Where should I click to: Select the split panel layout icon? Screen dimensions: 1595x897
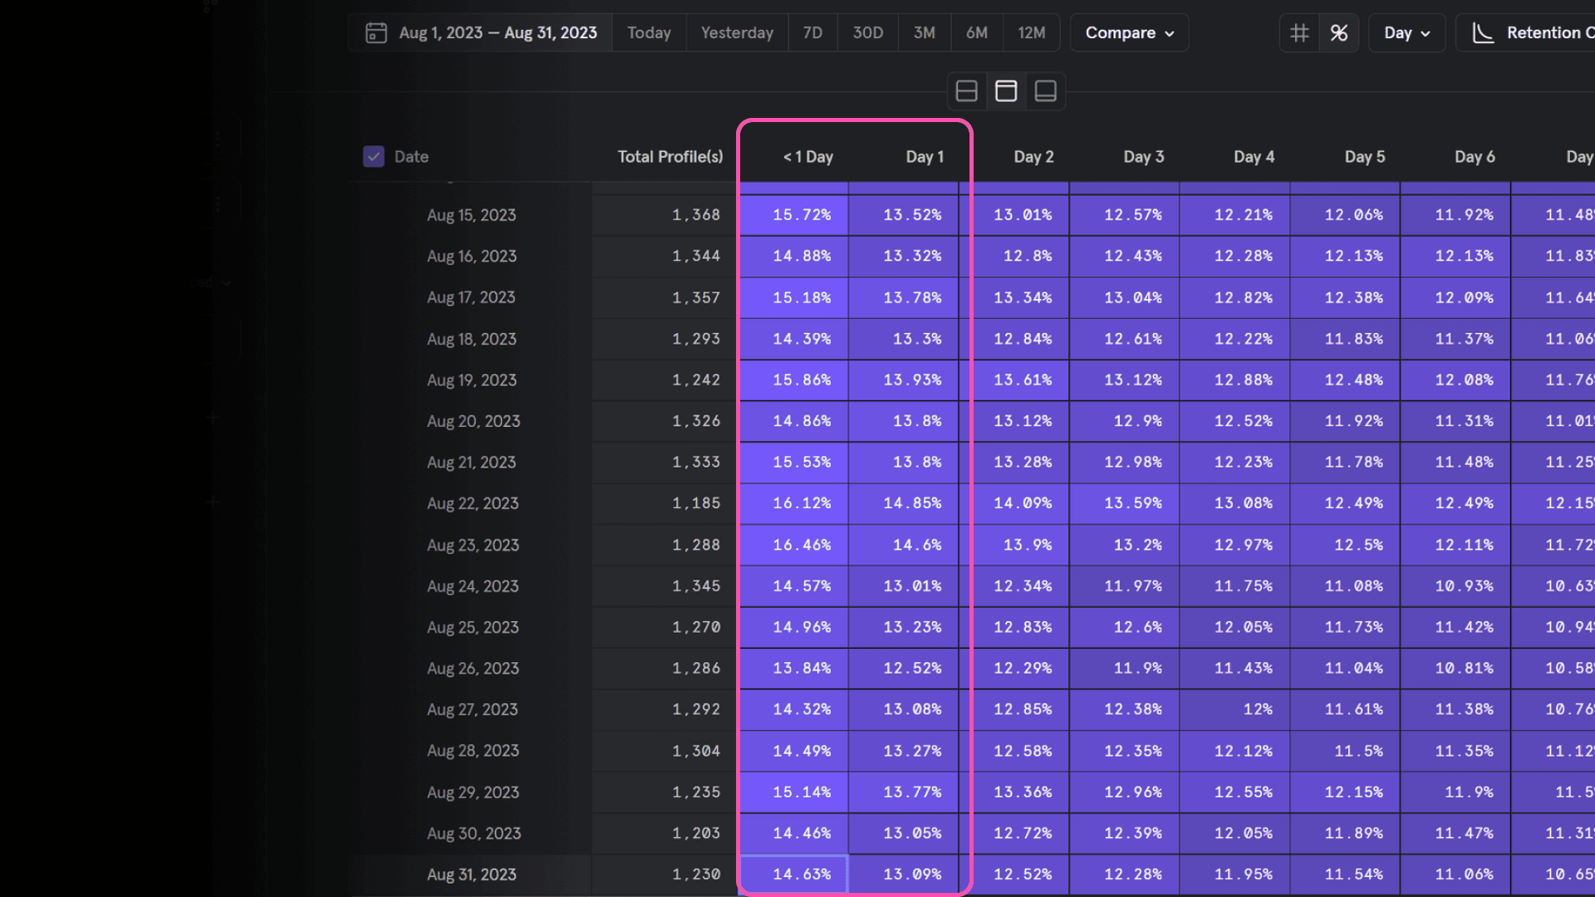[x=966, y=91]
